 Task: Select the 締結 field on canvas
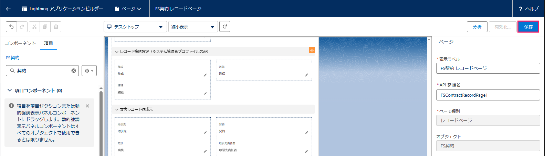coord(163,89)
